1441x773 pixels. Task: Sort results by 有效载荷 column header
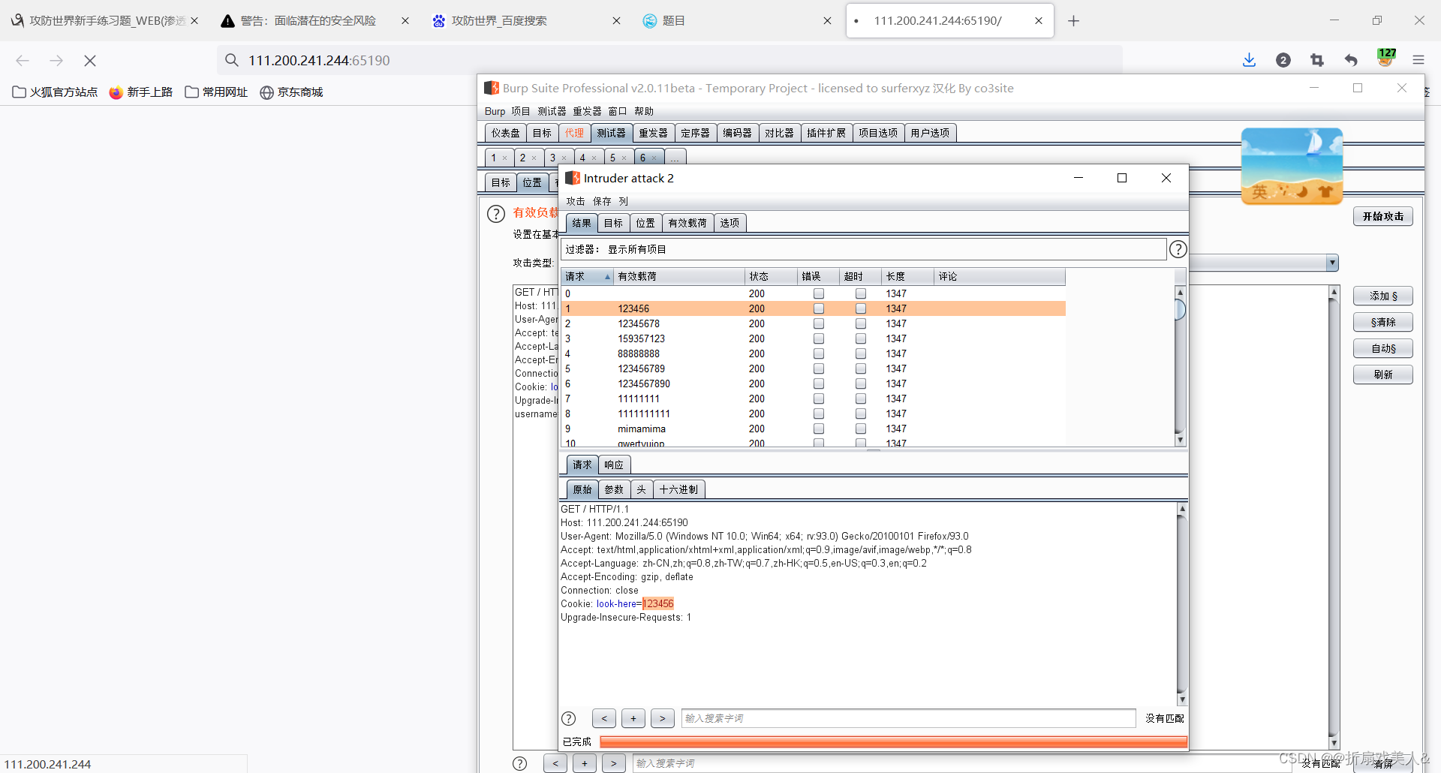678,277
